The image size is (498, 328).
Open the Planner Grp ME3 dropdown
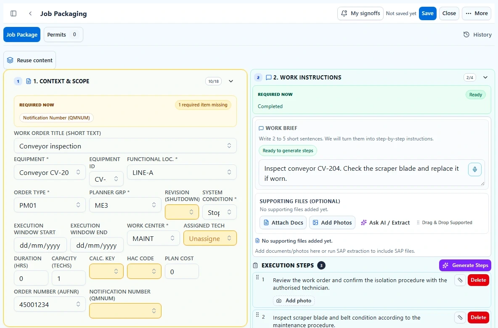click(x=125, y=205)
